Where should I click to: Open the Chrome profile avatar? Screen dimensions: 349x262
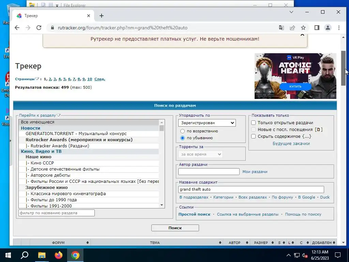point(328,28)
